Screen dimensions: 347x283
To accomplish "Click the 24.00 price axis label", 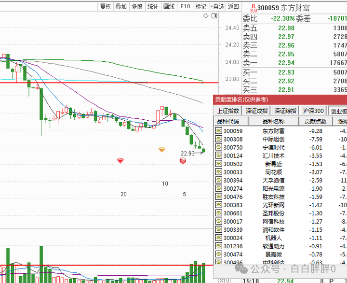I will click(x=232, y=62).
